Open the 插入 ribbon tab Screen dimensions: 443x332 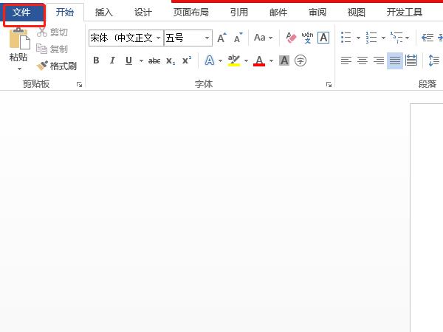pyautogui.click(x=103, y=12)
